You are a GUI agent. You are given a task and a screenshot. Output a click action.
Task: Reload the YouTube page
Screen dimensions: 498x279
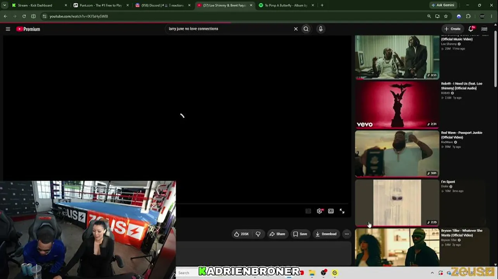point(24,16)
